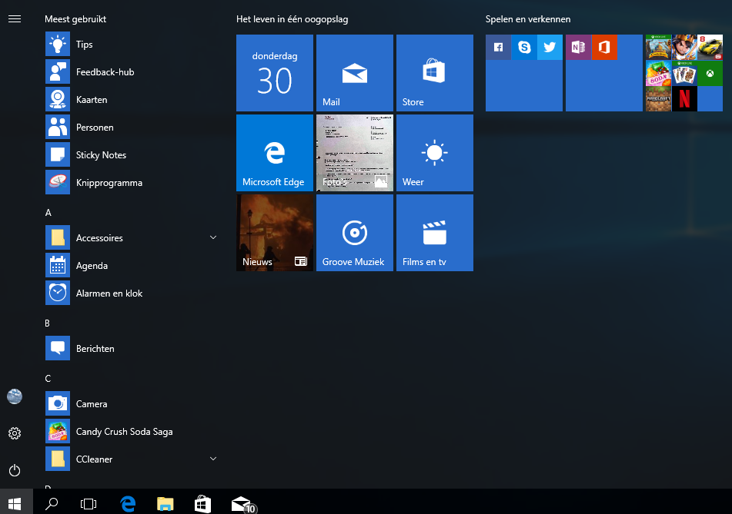The height and width of the screenshot is (514, 732).
Task: Open the Microsoft Edge tile
Action: (x=274, y=153)
